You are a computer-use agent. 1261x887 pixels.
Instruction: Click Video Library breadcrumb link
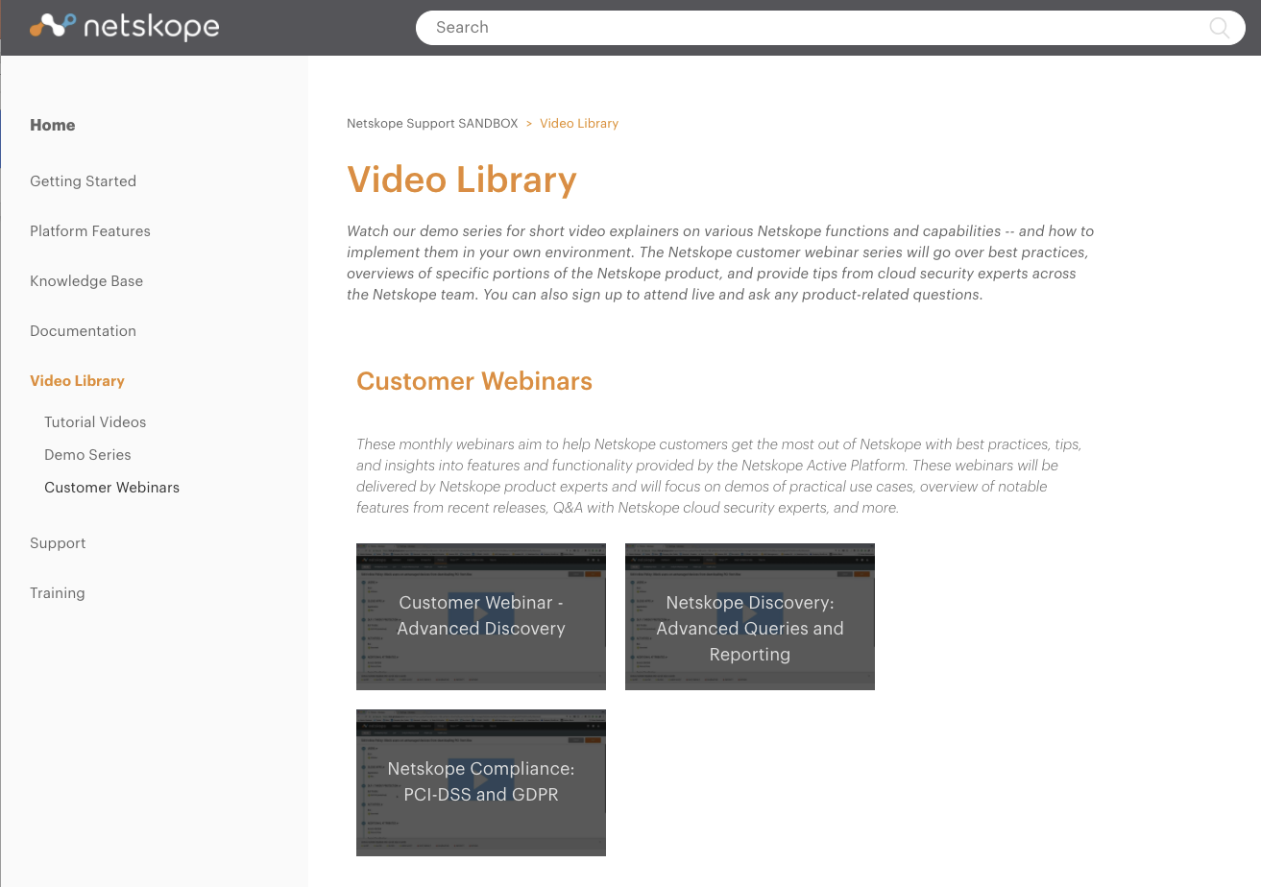579,124
